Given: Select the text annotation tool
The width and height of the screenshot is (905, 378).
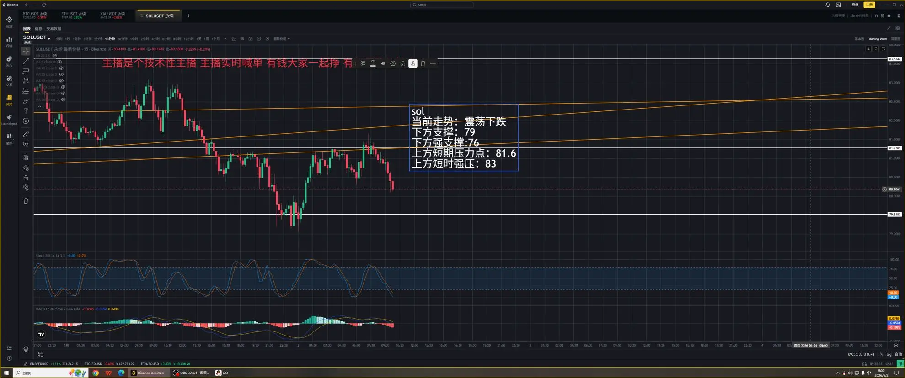Looking at the screenshot, I should coord(26,111).
